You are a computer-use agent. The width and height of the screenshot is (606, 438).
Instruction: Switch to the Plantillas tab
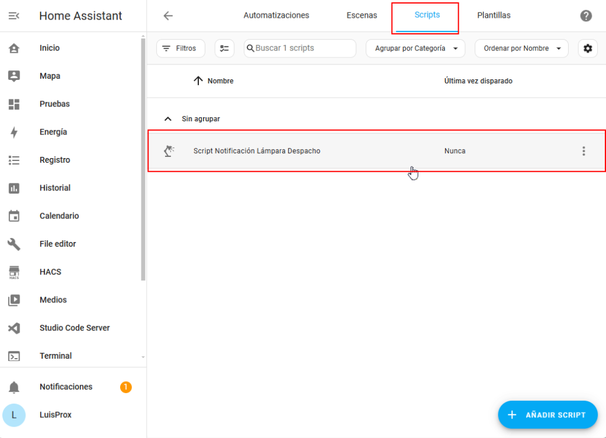(x=494, y=15)
